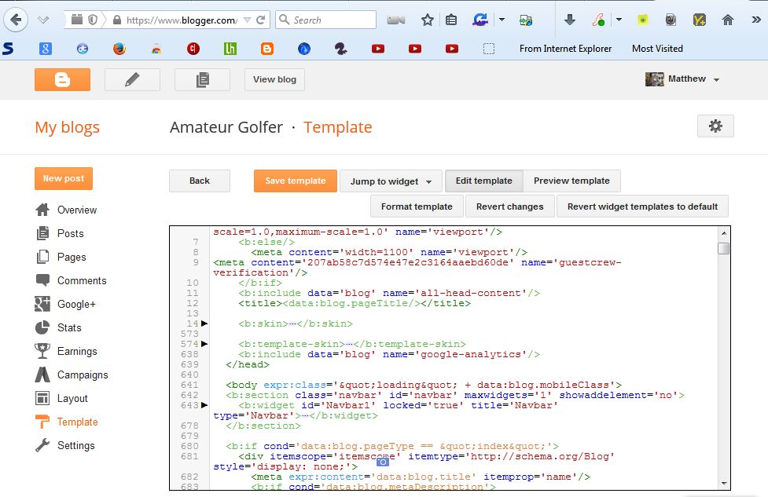Expand the b:template-skin code block
The height and width of the screenshot is (497, 768).
pyautogui.click(x=203, y=344)
